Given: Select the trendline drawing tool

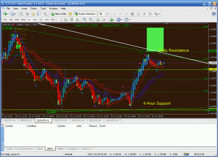Looking at the screenshot, I should pos(126,14).
